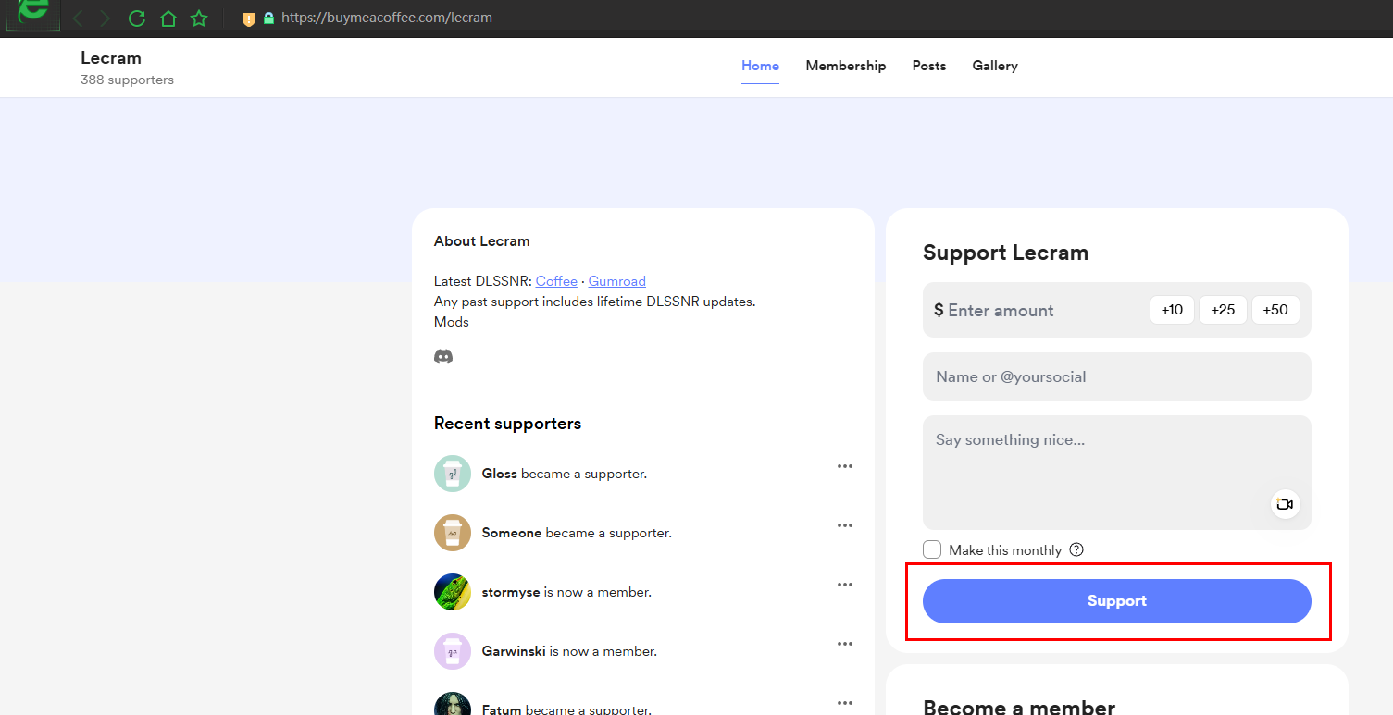1393x715 pixels.
Task: Open the Gumroad link
Action: (x=617, y=281)
